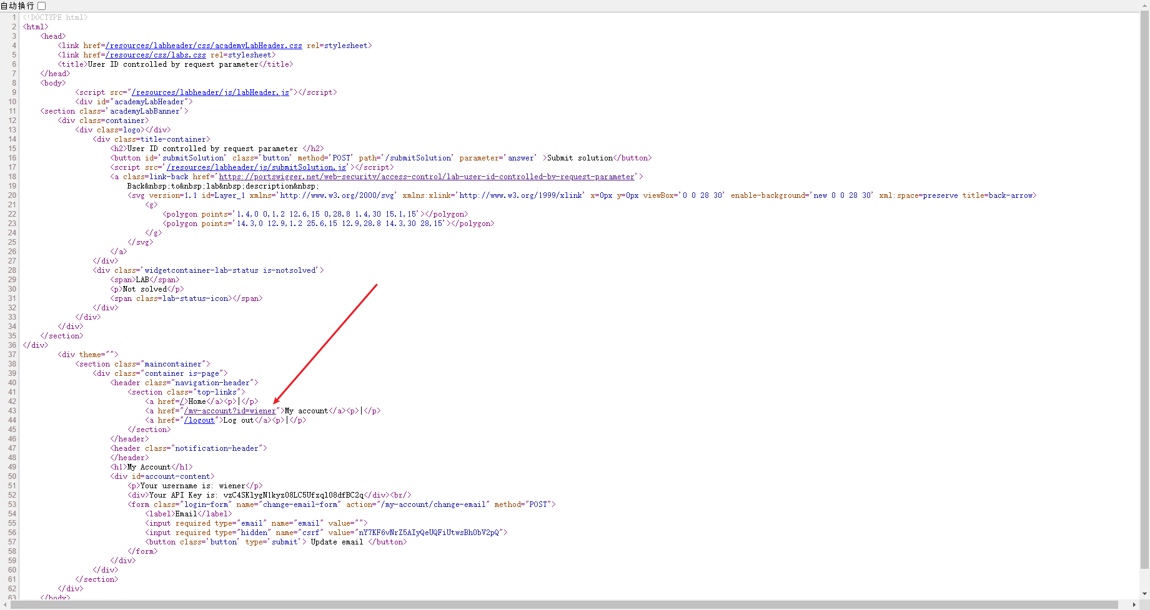Click the scroll-up arrow on the vertical scrollbar
Viewport: 1150px width, 610px height.
pos(1144,6)
